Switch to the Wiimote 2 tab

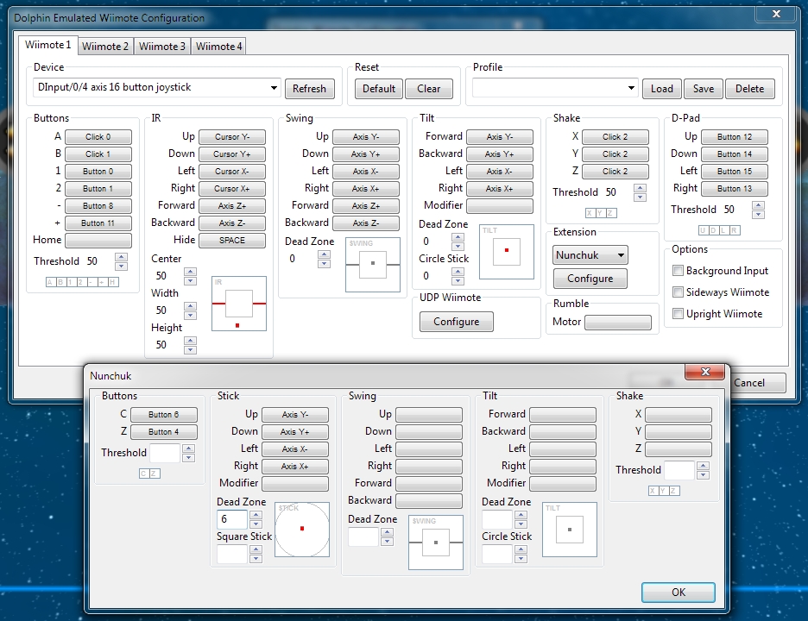(x=105, y=47)
